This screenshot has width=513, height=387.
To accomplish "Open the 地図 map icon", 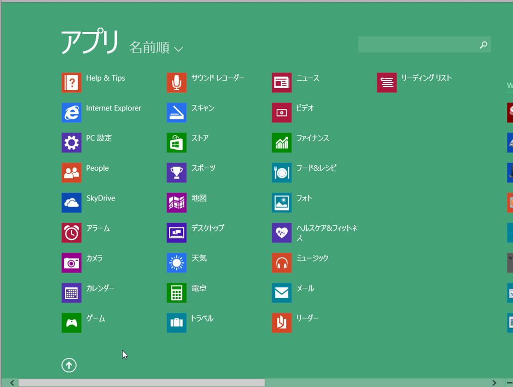I will [x=177, y=203].
